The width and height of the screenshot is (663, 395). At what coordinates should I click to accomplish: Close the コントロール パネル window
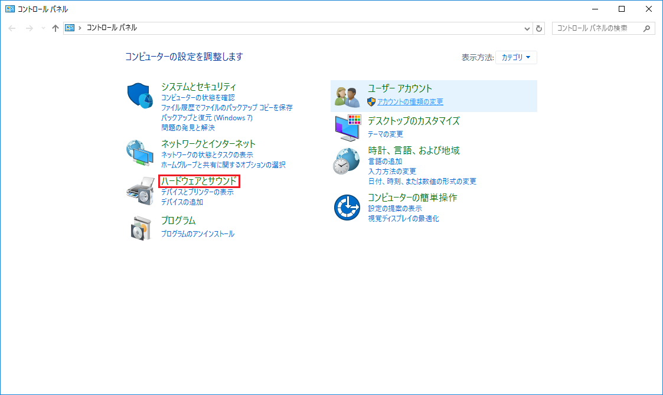649,9
